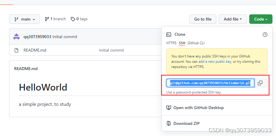
Task: Click the zip file icon beside Download ZIP
Action: click(169, 123)
